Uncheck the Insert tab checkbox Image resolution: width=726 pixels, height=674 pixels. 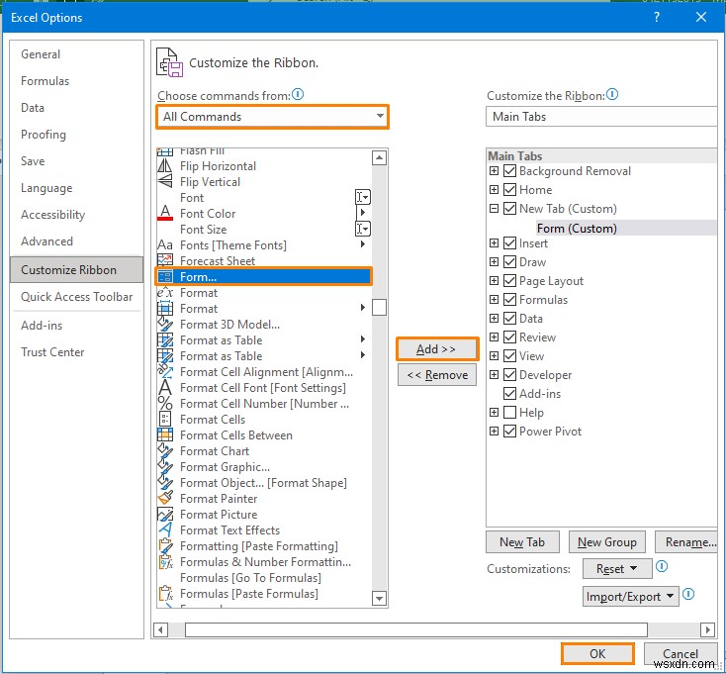tap(509, 243)
